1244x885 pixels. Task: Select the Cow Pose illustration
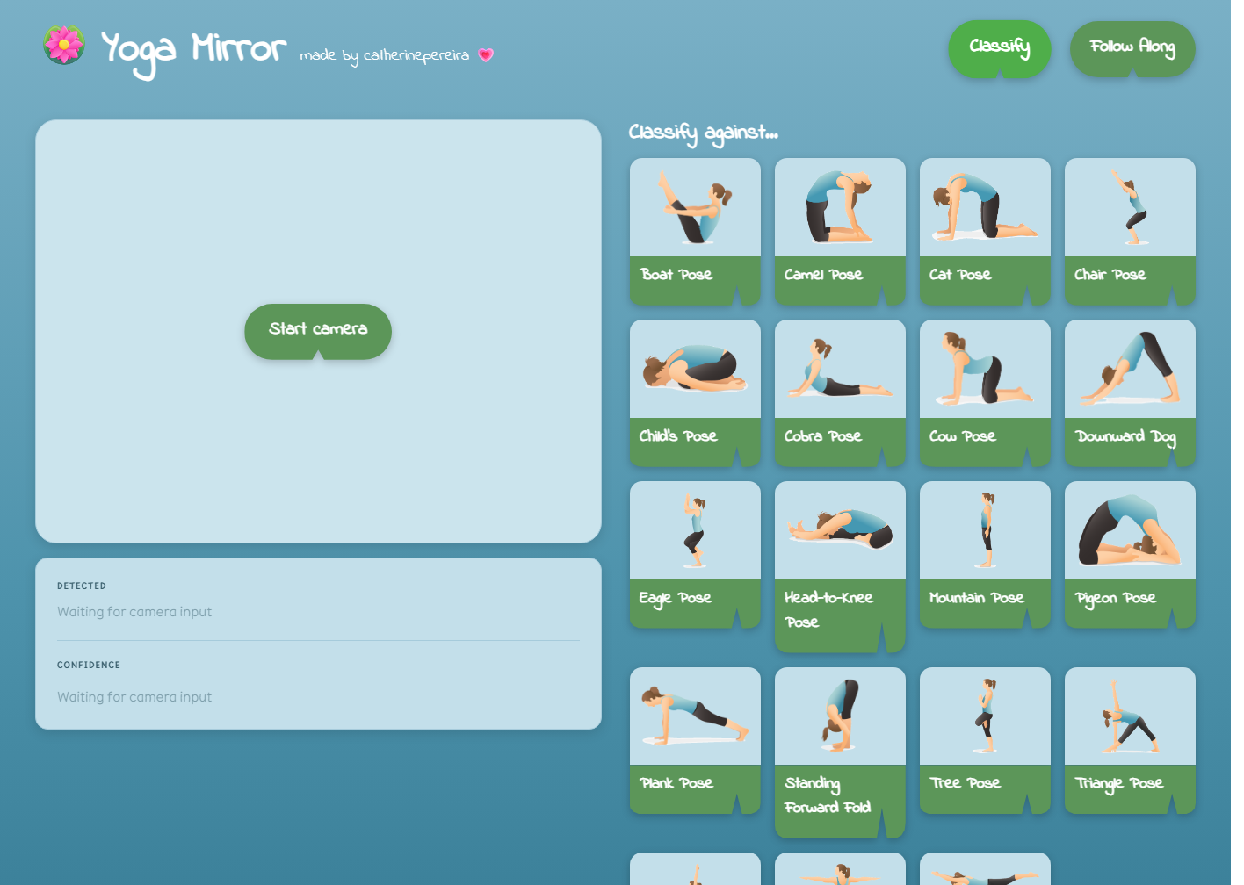coord(985,369)
